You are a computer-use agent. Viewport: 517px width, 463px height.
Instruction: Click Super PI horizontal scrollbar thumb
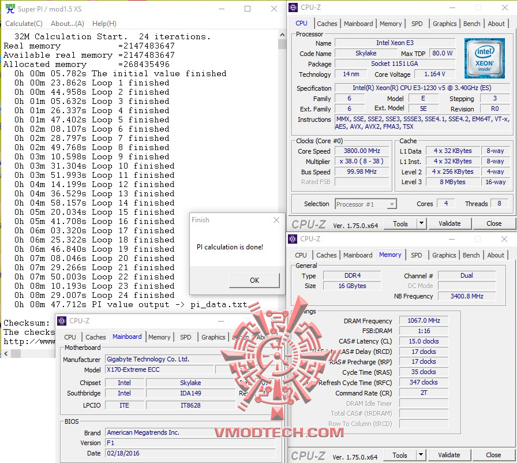(16, 354)
